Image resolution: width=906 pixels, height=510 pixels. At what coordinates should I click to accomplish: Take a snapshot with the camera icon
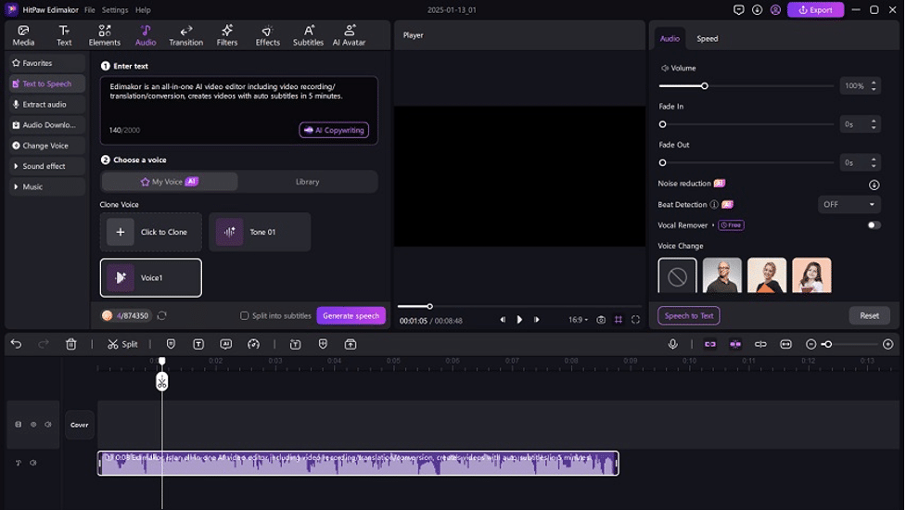(601, 320)
